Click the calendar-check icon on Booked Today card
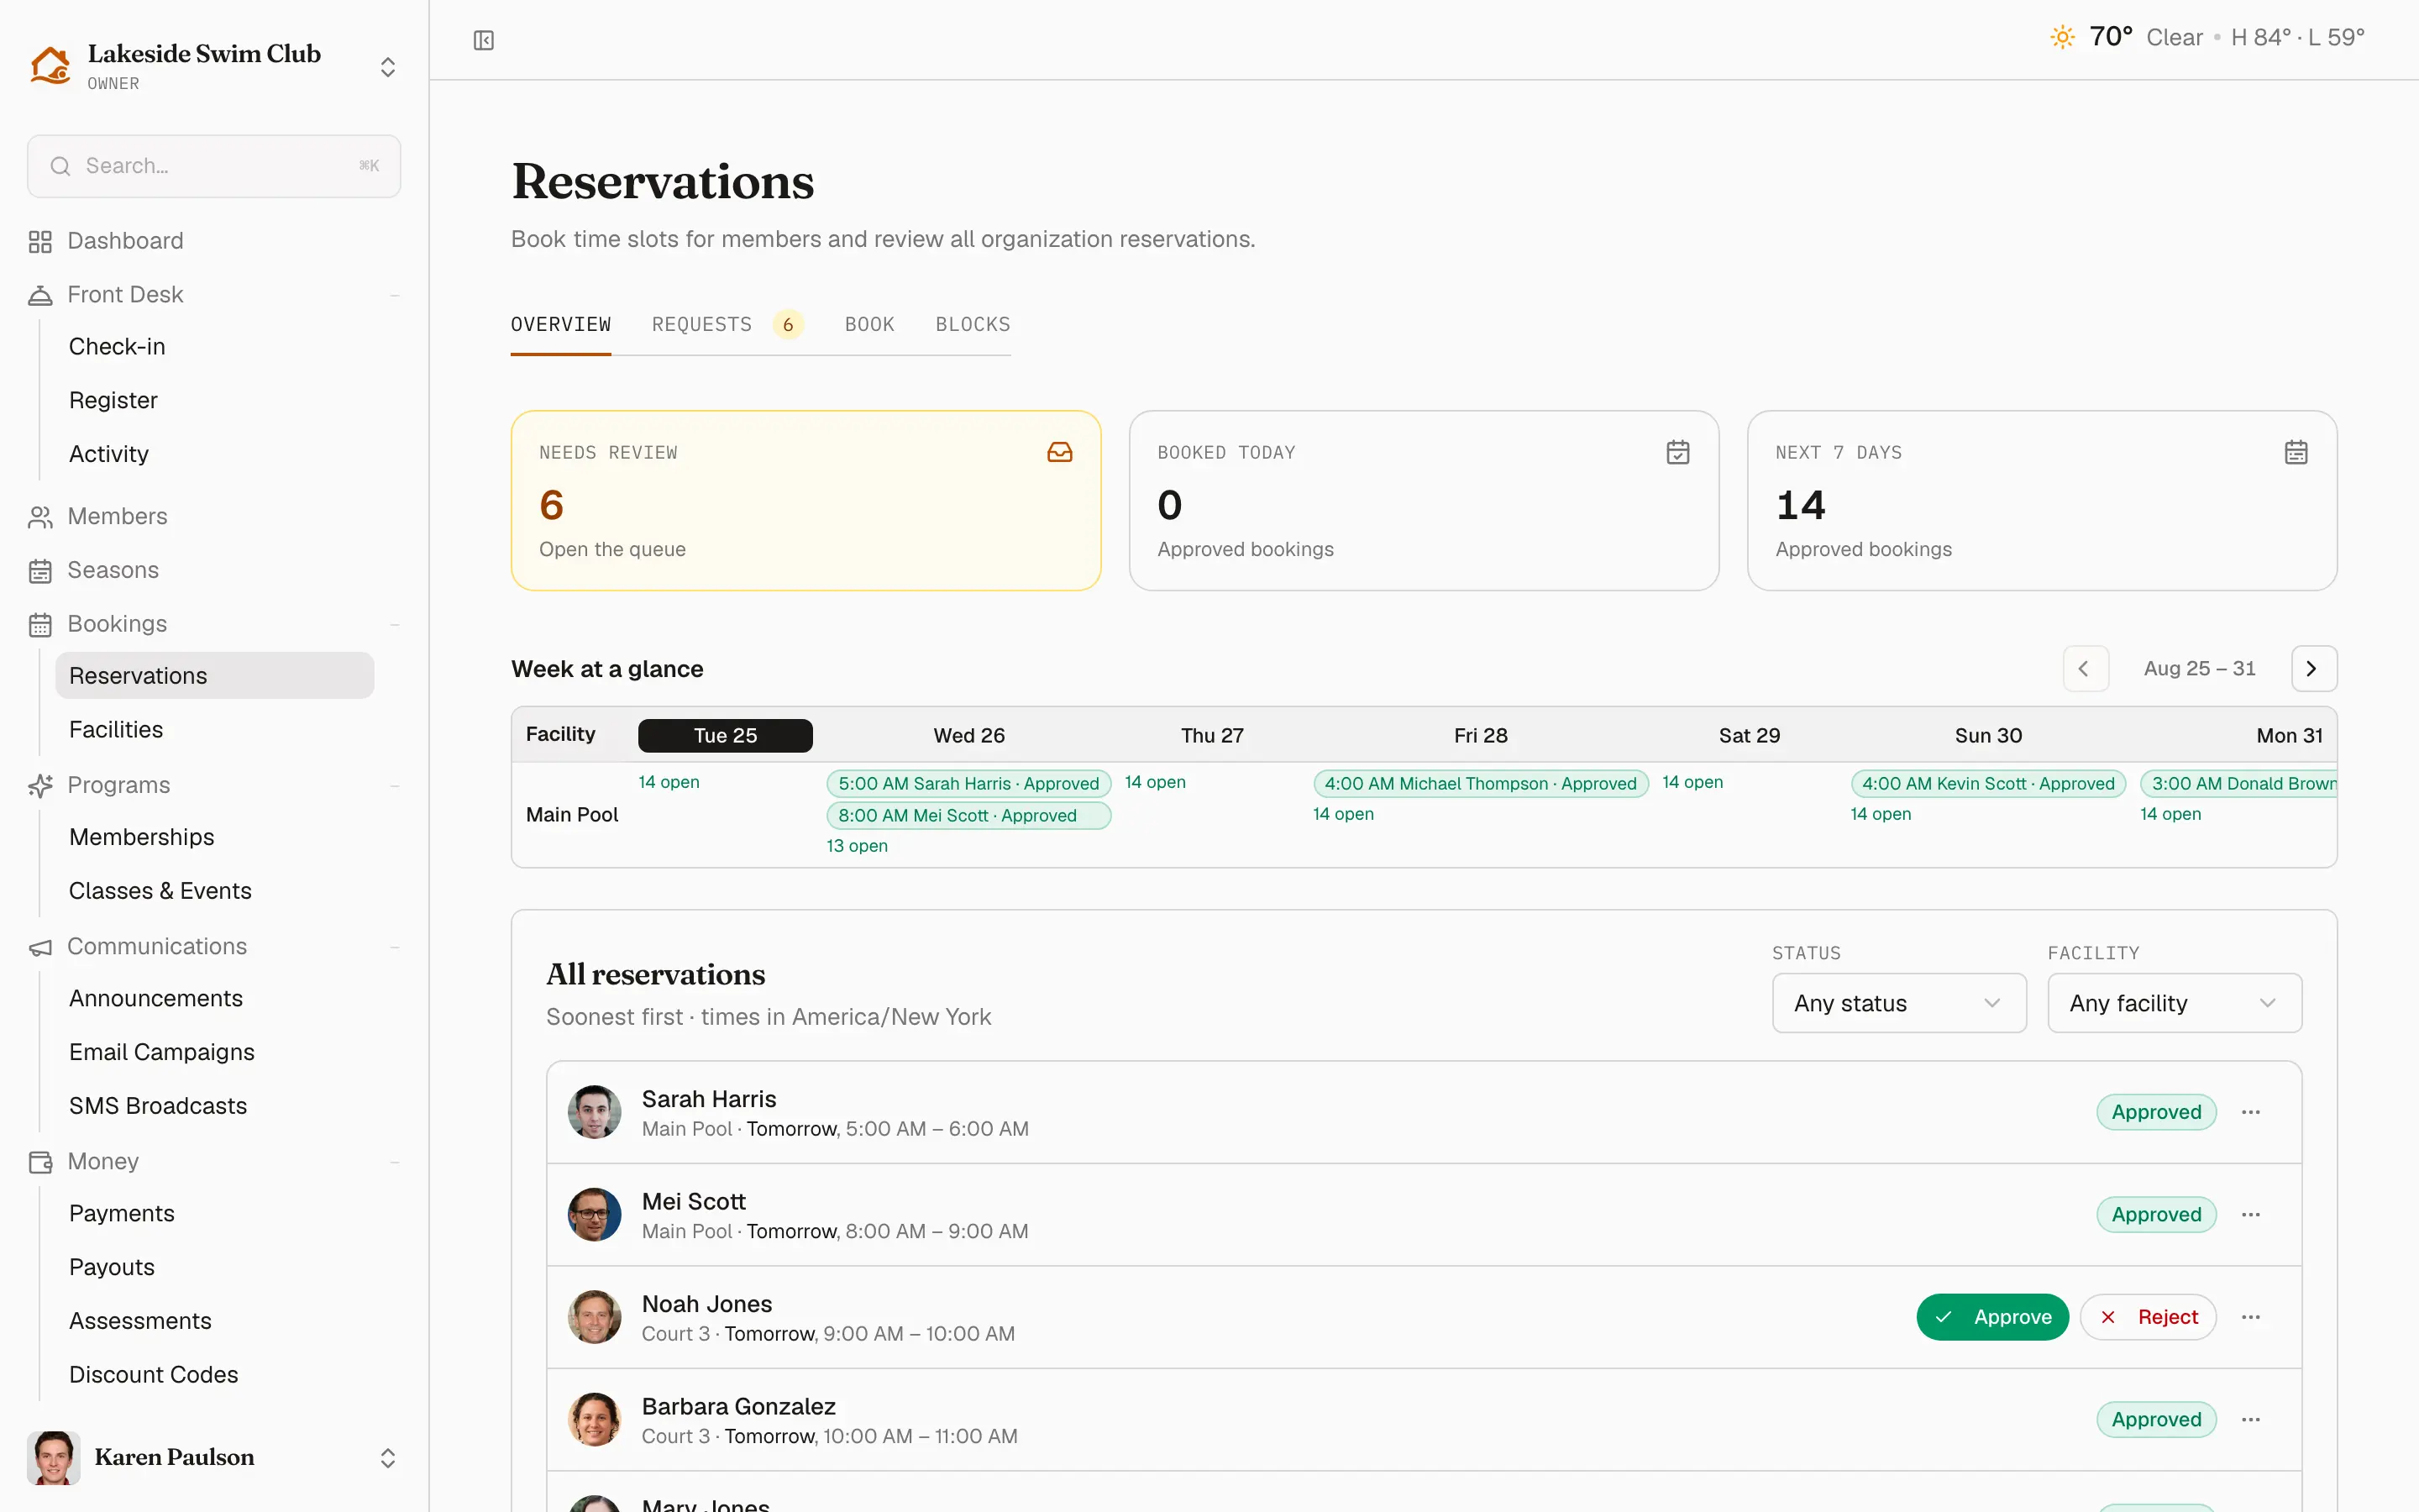The image size is (2419, 1512). click(1678, 453)
